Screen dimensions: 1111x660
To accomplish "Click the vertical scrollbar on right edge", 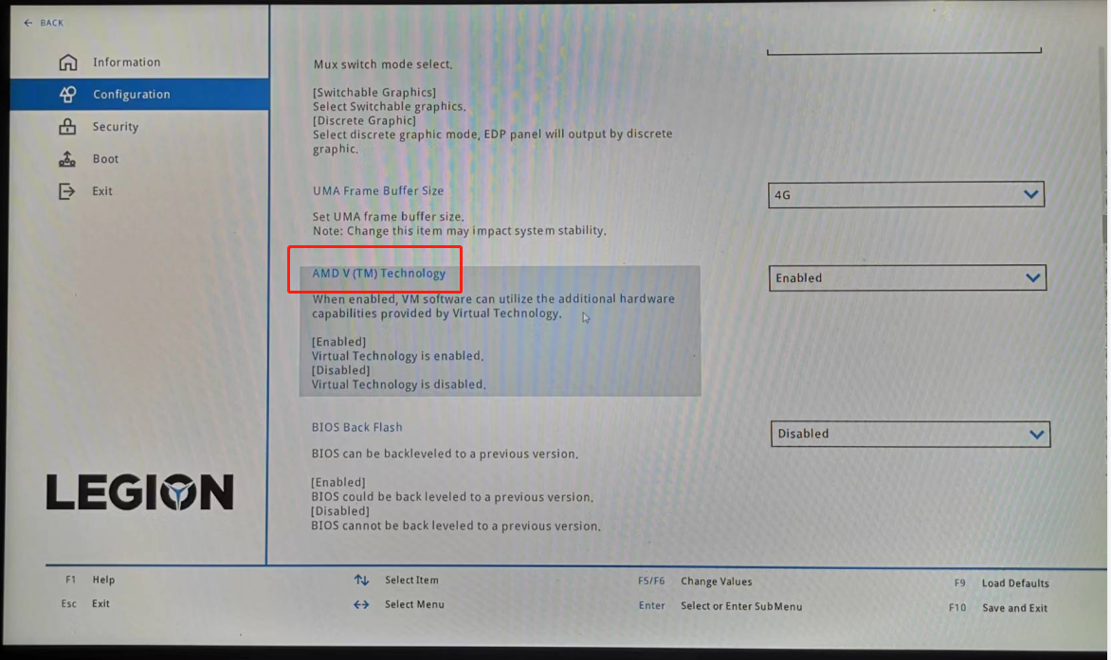I will [1103, 227].
